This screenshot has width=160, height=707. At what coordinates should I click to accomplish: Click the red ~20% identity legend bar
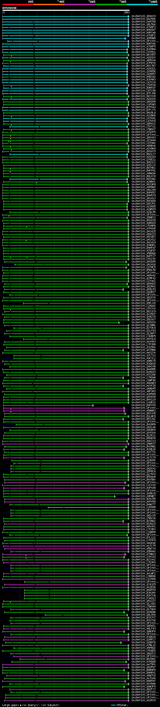pyautogui.click(x=18, y=5)
